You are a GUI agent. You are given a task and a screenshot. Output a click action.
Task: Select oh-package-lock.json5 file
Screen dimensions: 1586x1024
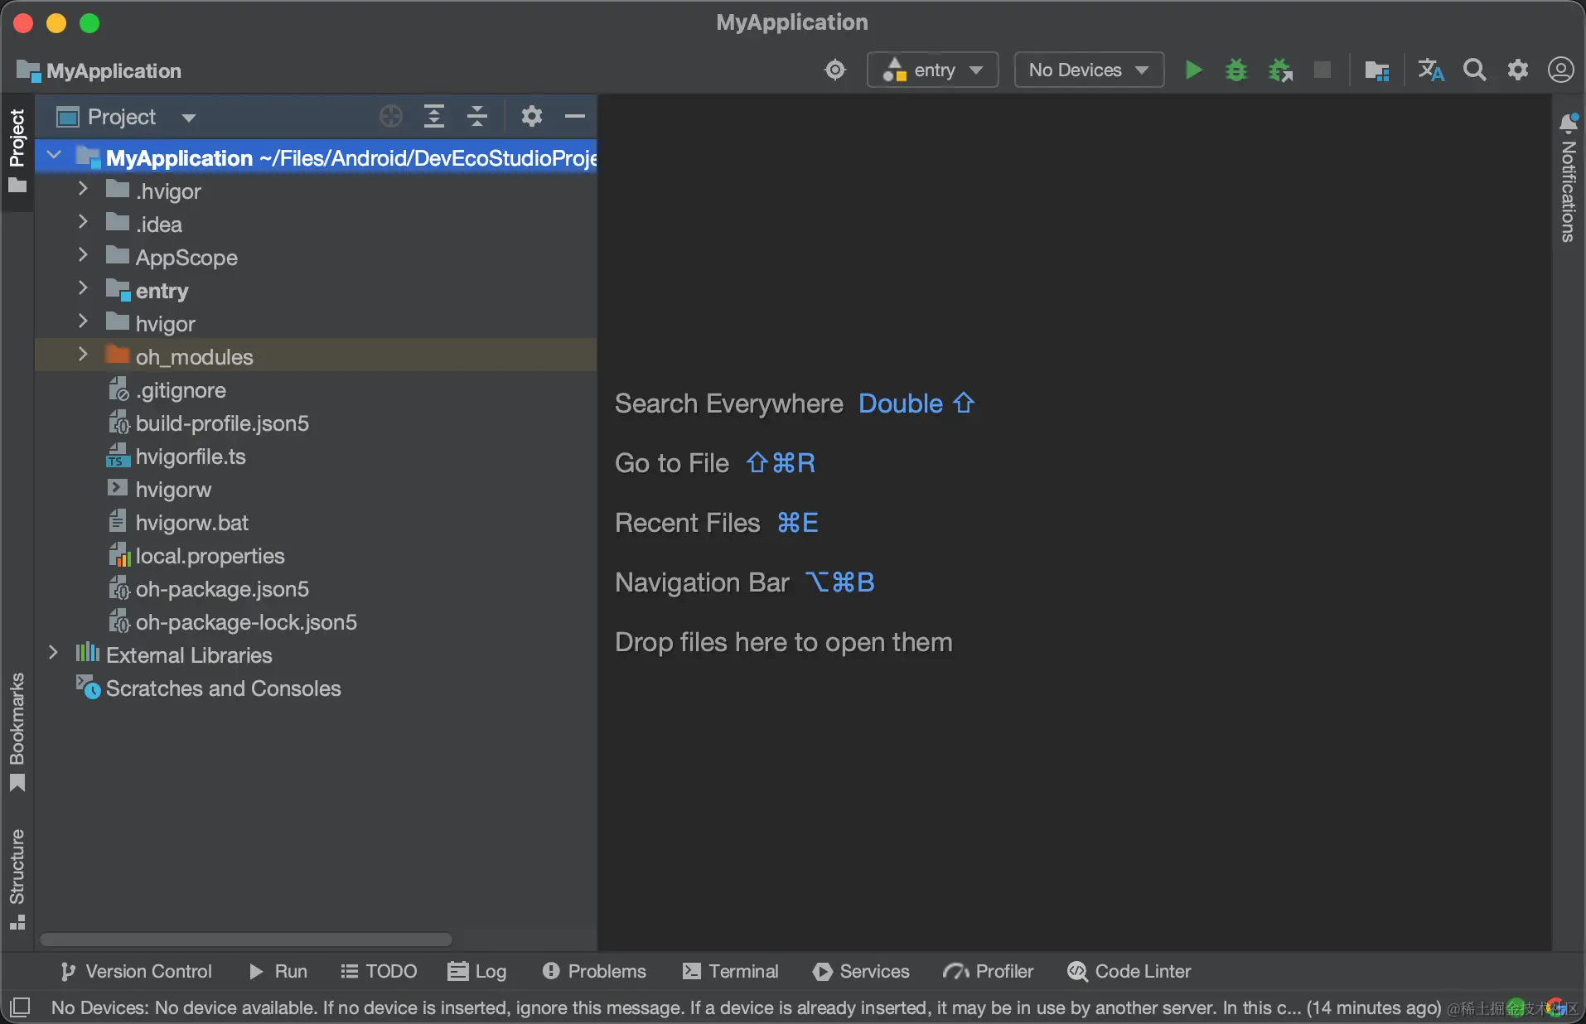click(x=316, y=622)
